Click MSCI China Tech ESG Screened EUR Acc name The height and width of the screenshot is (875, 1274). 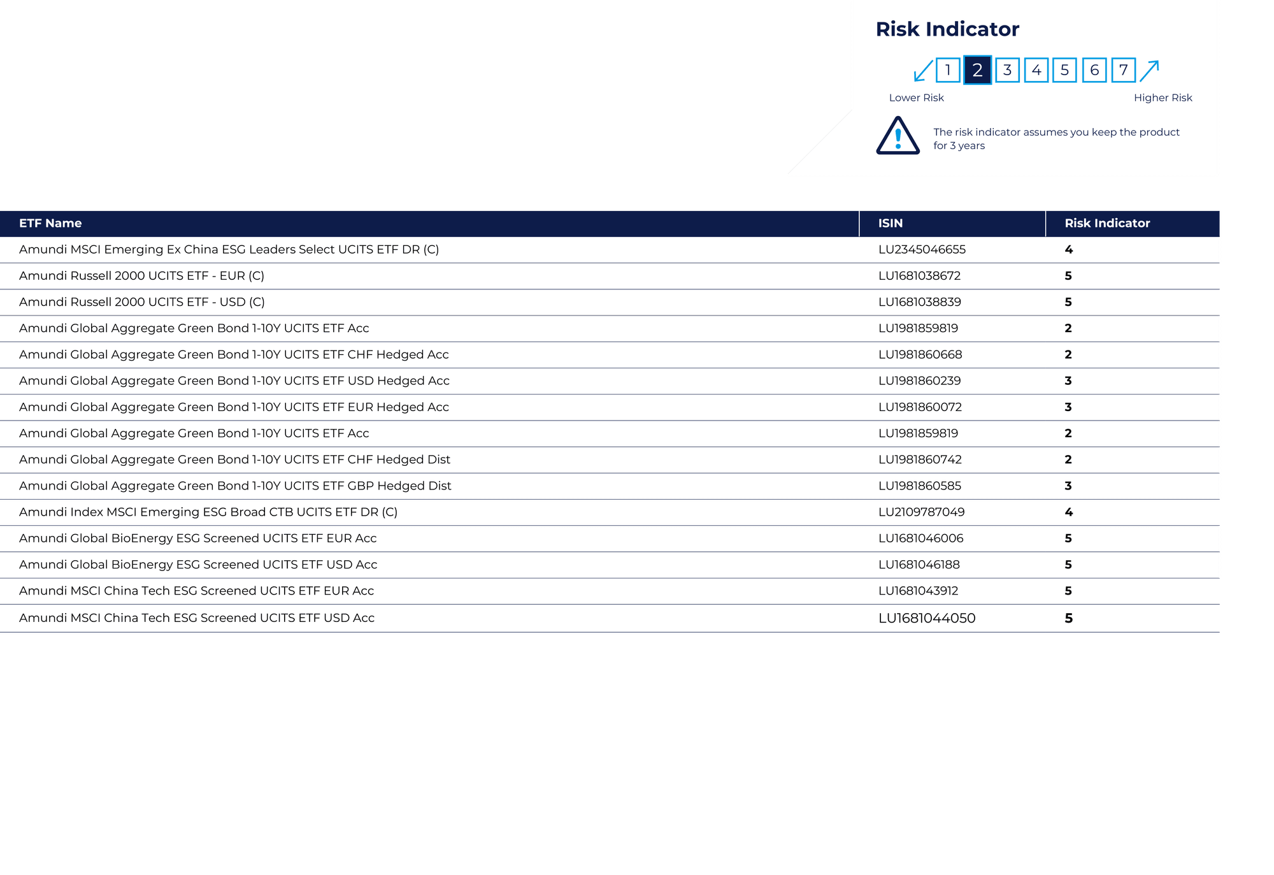coord(196,591)
